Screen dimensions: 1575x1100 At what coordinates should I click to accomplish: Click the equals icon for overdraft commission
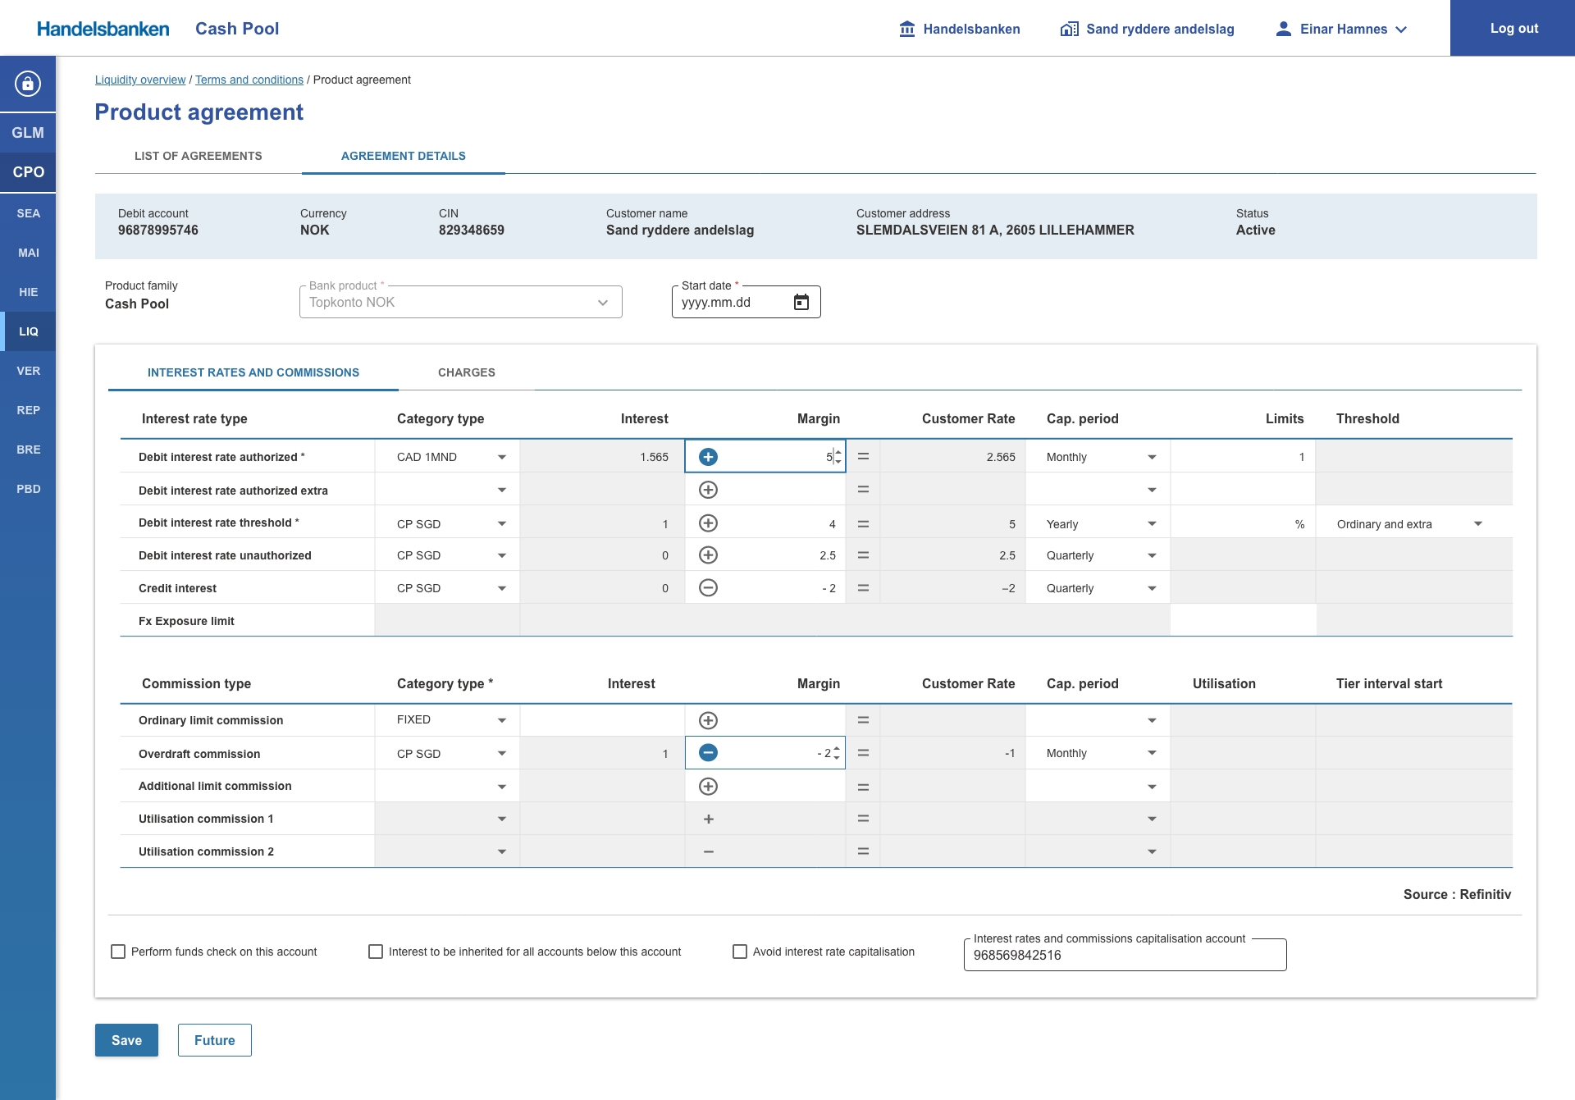[x=863, y=753]
